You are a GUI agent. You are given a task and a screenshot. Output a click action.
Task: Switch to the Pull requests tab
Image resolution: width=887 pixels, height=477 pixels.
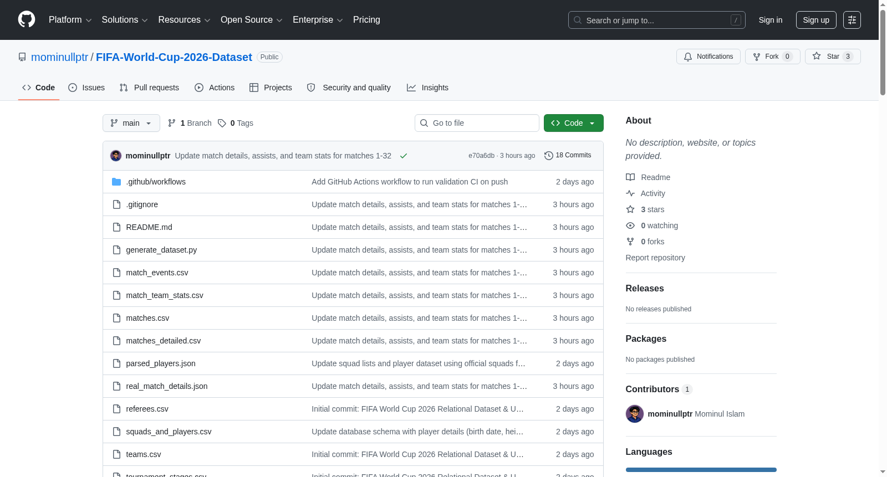pos(149,88)
